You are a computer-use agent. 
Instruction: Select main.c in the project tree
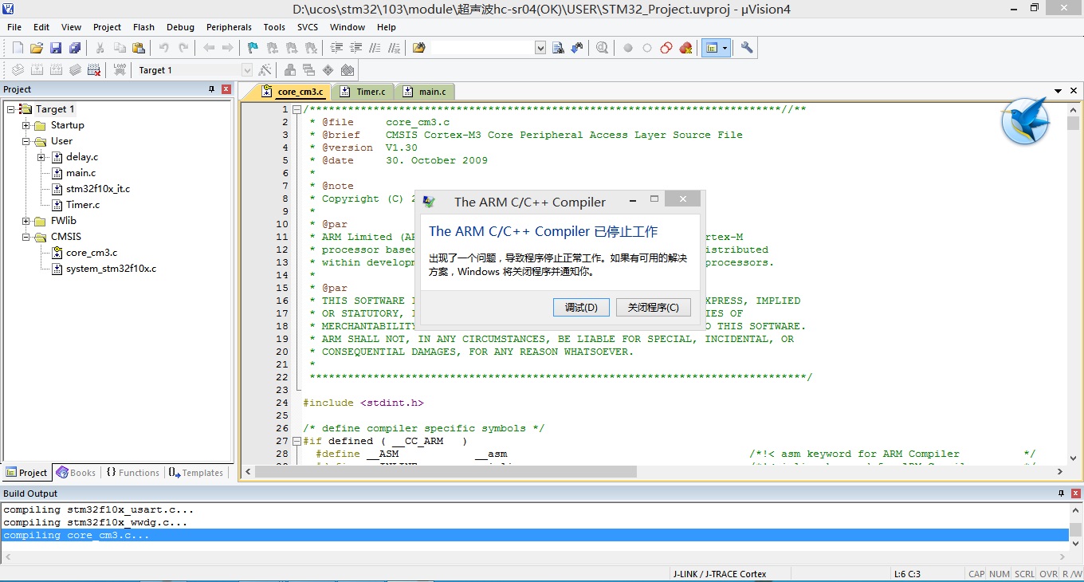pos(81,173)
